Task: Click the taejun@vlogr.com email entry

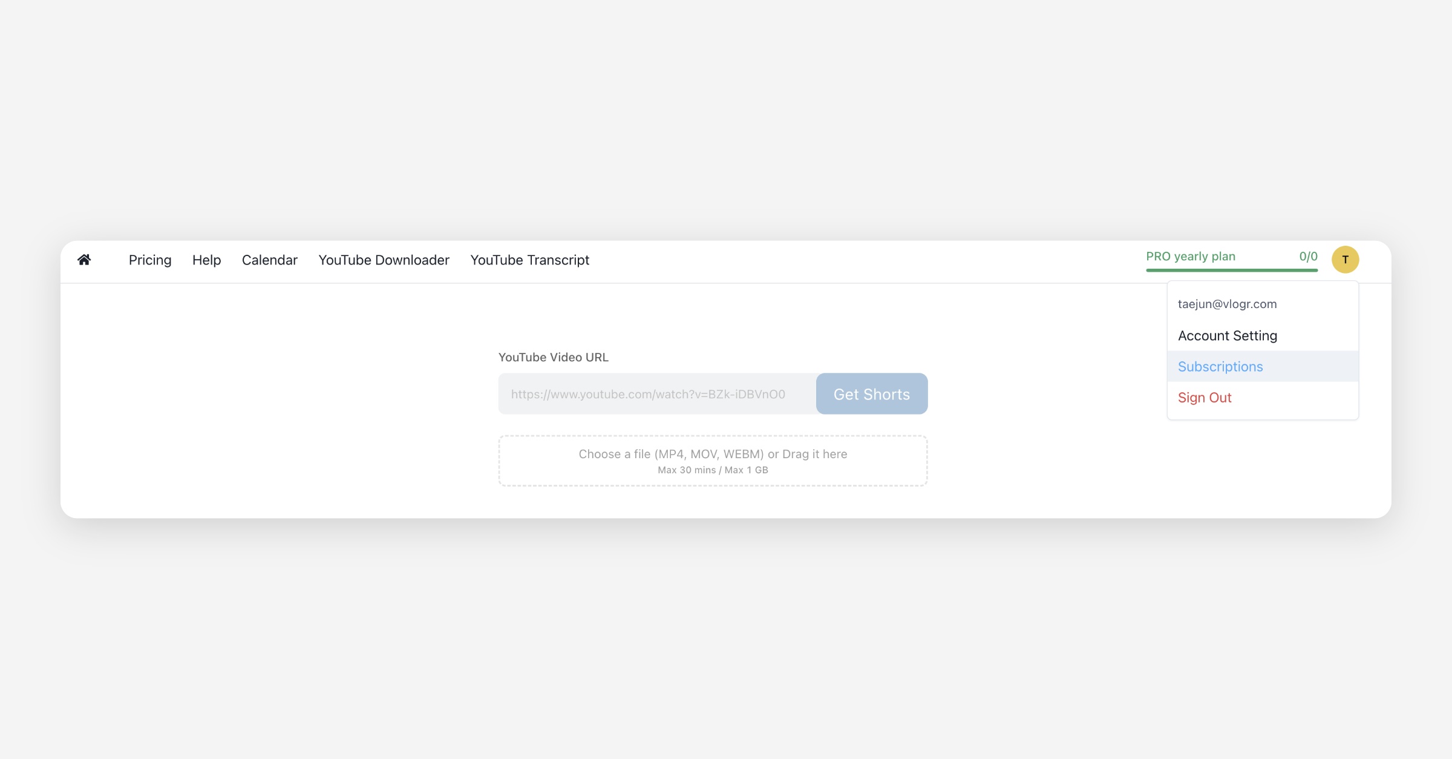Action: tap(1227, 304)
